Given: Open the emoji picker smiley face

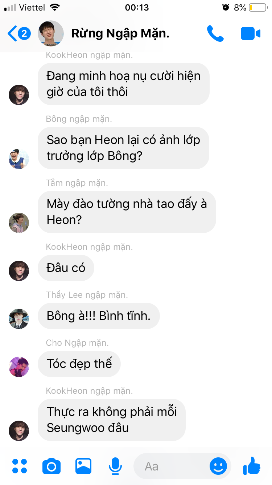Looking at the screenshot, I should pos(218,466).
